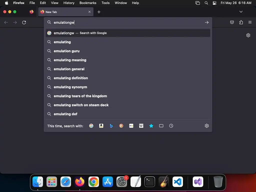The image size is (256, 192).
Task: Open the History menu
Action: pos(69,3)
